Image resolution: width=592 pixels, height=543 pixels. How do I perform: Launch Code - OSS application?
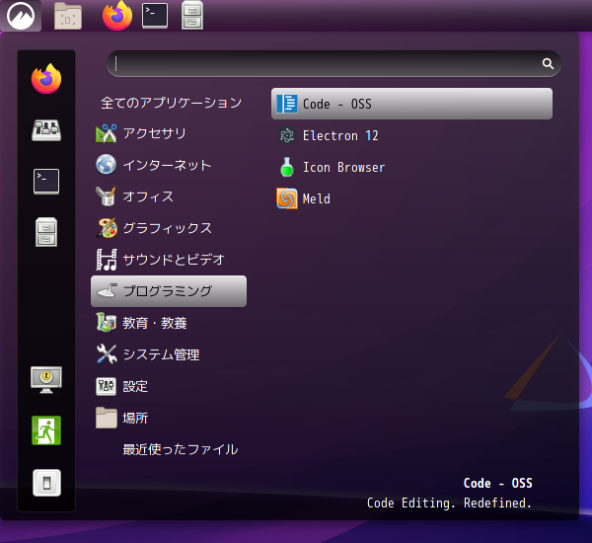click(411, 104)
